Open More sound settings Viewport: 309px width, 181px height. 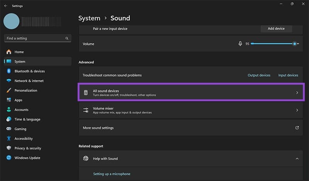click(191, 128)
